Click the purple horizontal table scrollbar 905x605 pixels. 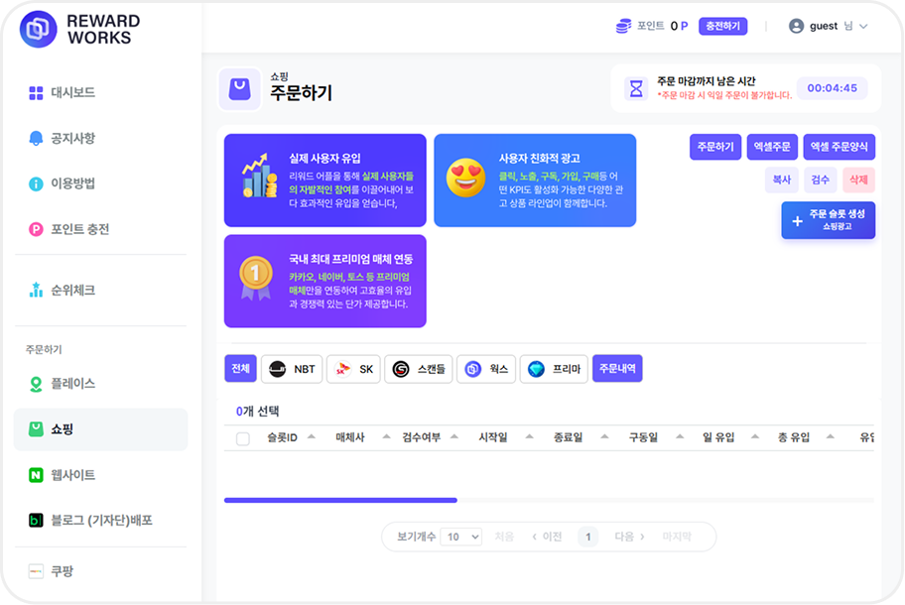[340, 500]
